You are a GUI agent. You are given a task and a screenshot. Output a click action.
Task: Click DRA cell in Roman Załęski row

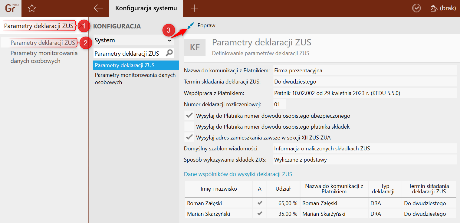pos(385,203)
